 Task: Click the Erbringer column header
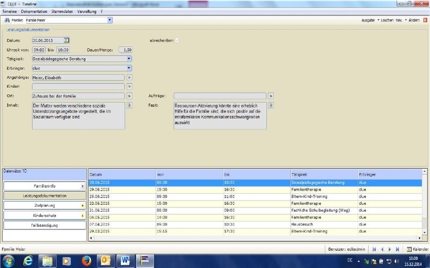pos(390,174)
